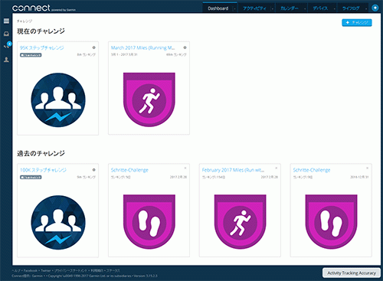Open settings gear on 100K step challenge card

tap(94, 170)
